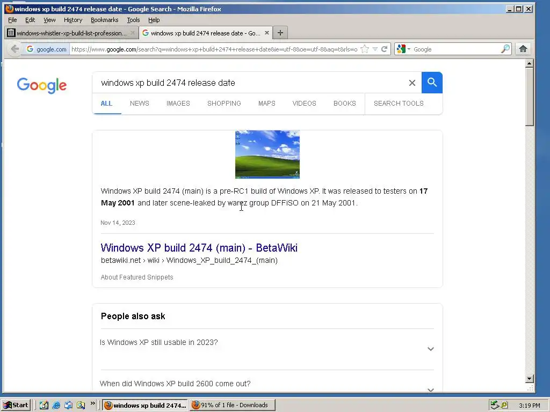Viewport: 550px width, 412px height.
Task: Open the File menu
Action: click(x=12, y=20)
